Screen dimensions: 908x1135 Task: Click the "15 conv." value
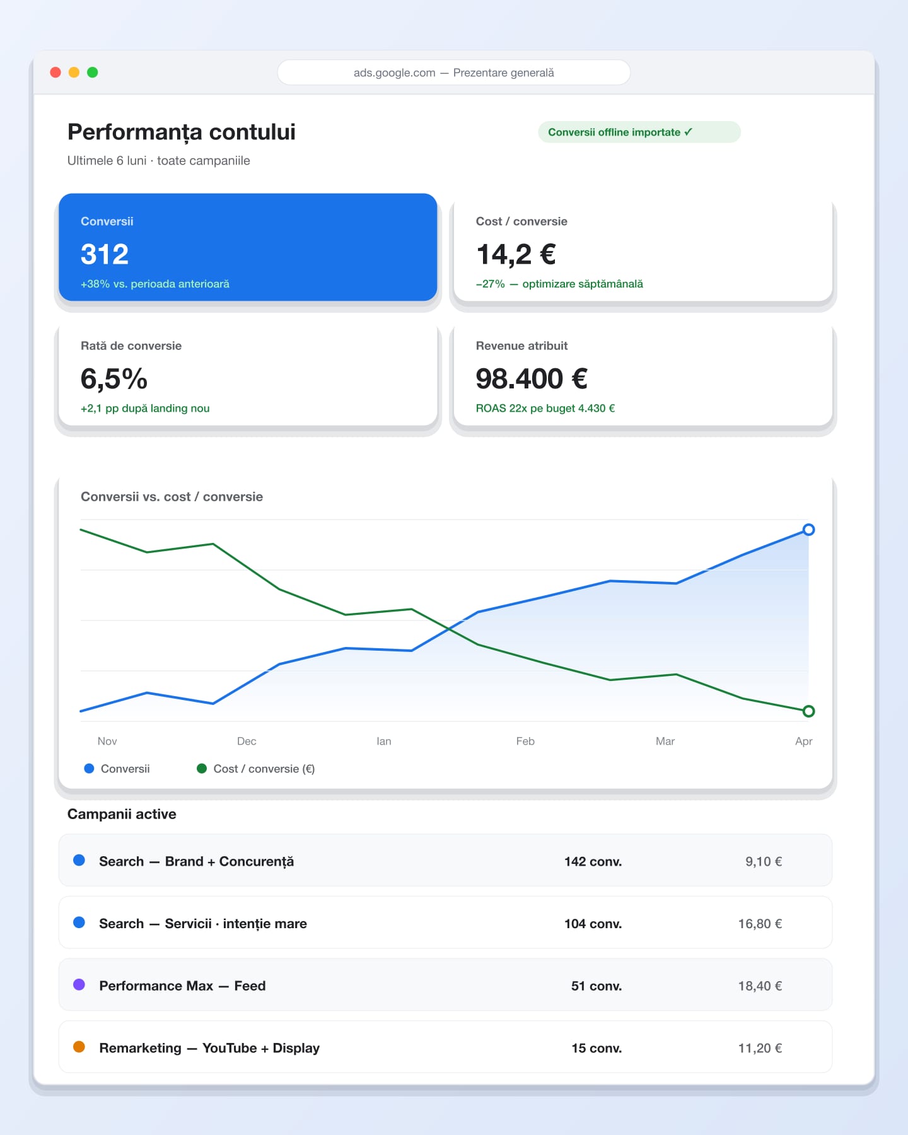(597, 1048)
